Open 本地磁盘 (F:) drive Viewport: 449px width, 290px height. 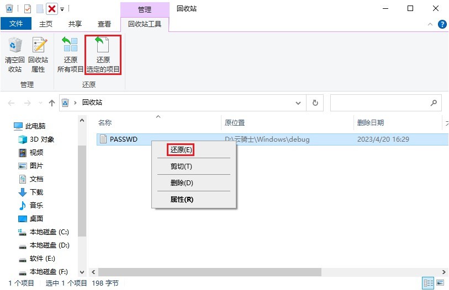click(x=43, y=272)
